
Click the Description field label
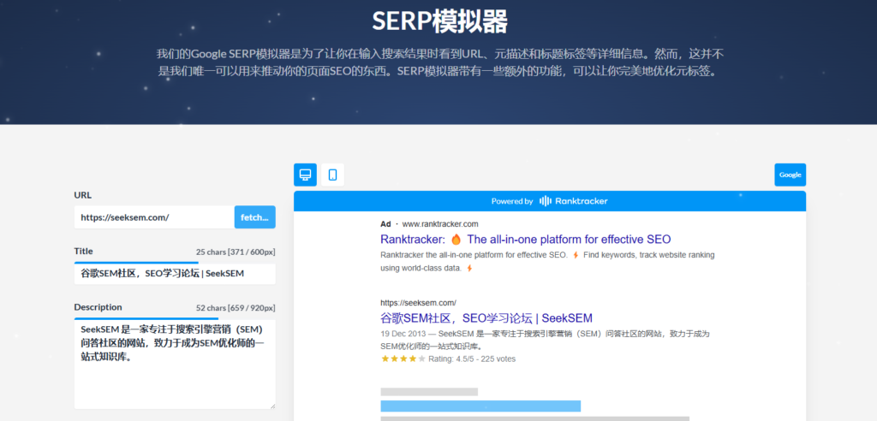click(x=98, y=307)
